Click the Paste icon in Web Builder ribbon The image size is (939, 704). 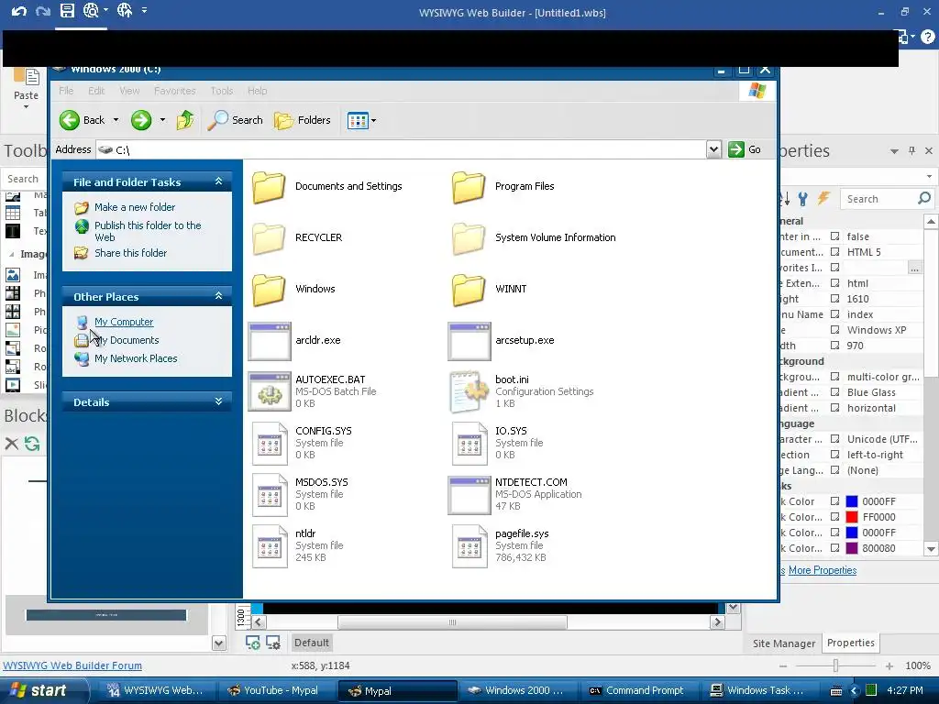point(27,78)
